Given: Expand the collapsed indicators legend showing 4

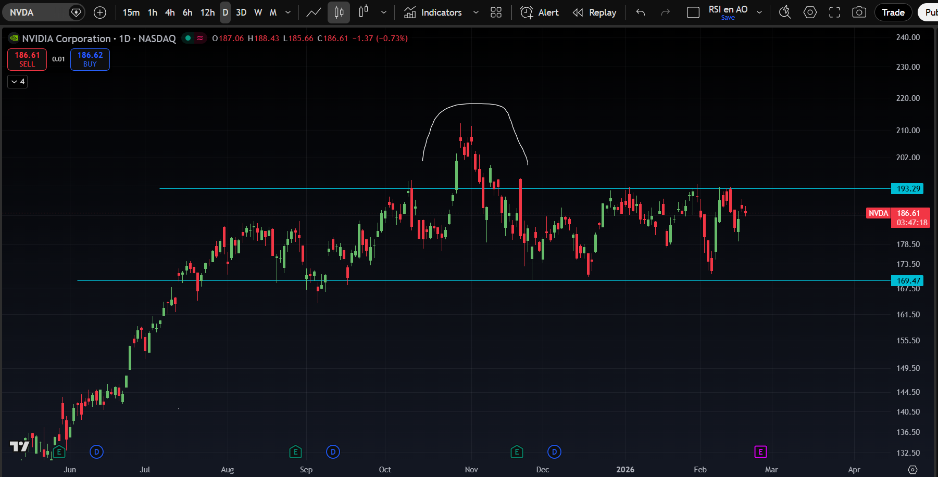Looking at the screenshot, I should (18, 82).
